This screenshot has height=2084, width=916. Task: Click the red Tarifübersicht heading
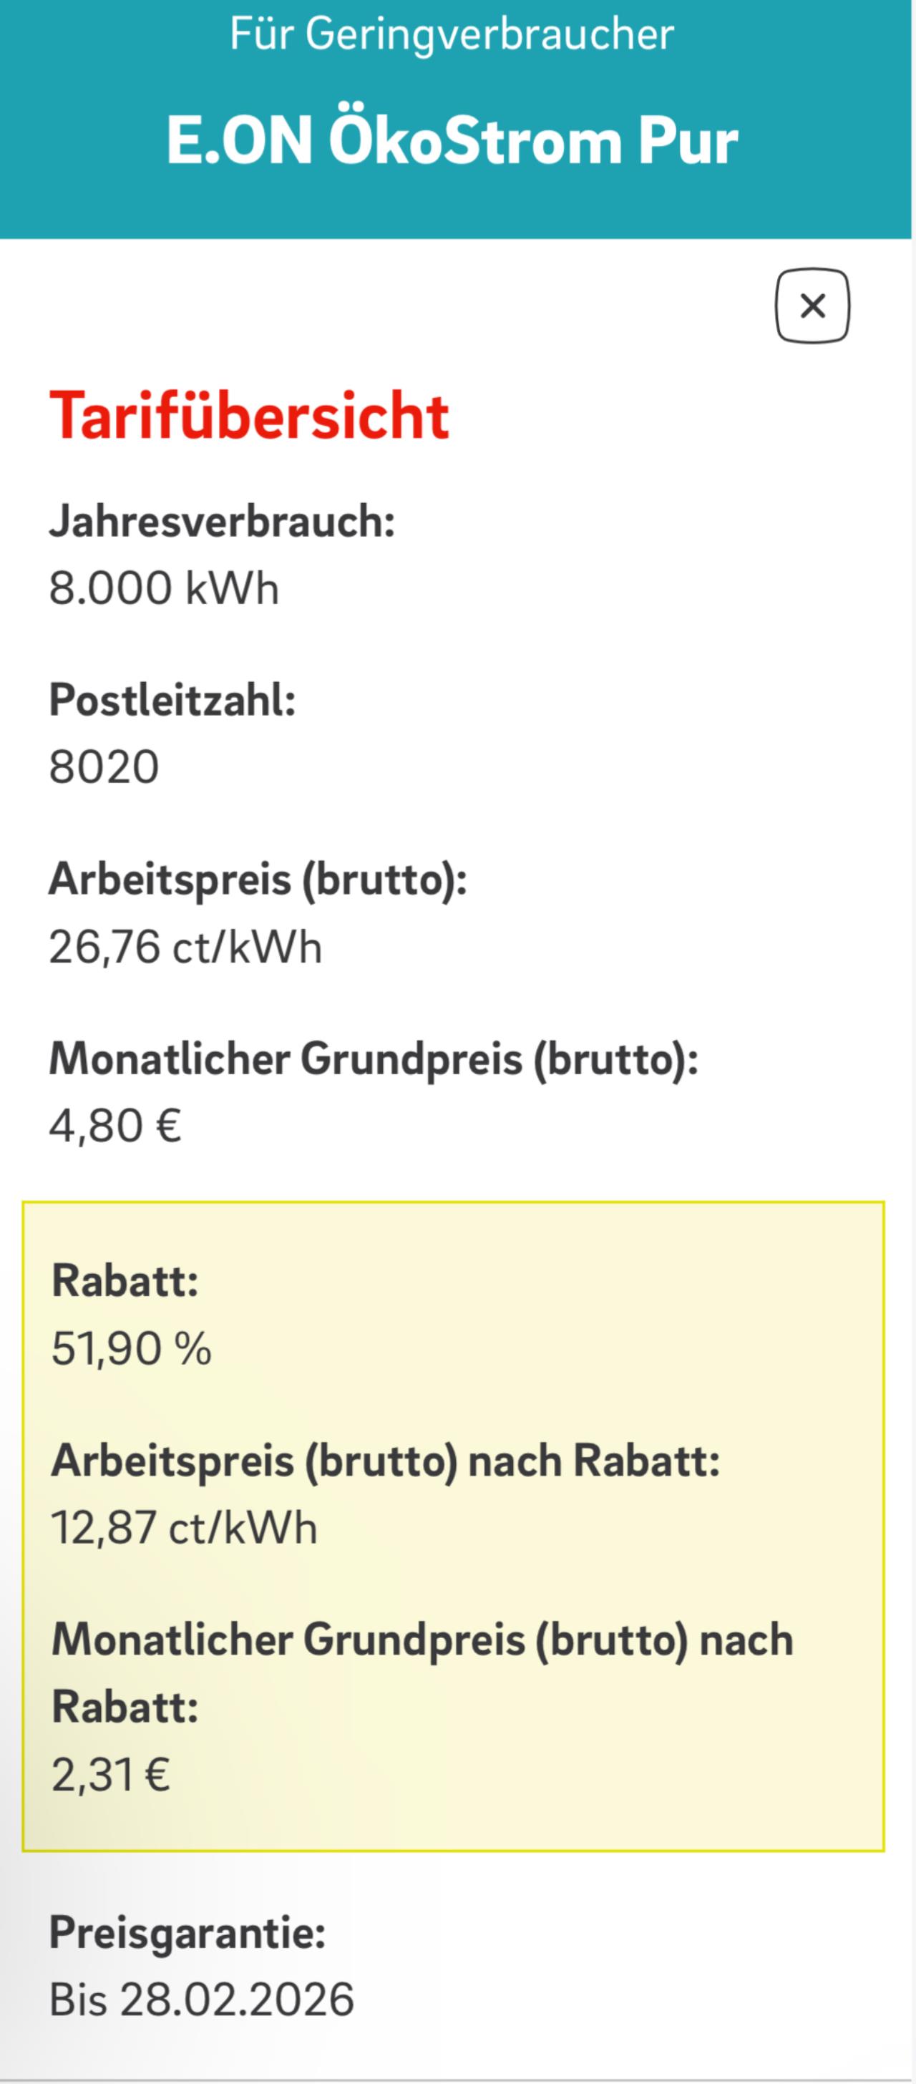pos(249,416)
